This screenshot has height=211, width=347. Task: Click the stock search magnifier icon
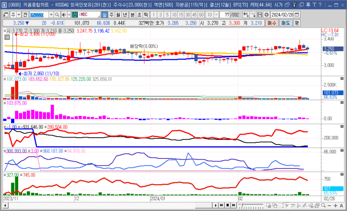tap(57, 14)
